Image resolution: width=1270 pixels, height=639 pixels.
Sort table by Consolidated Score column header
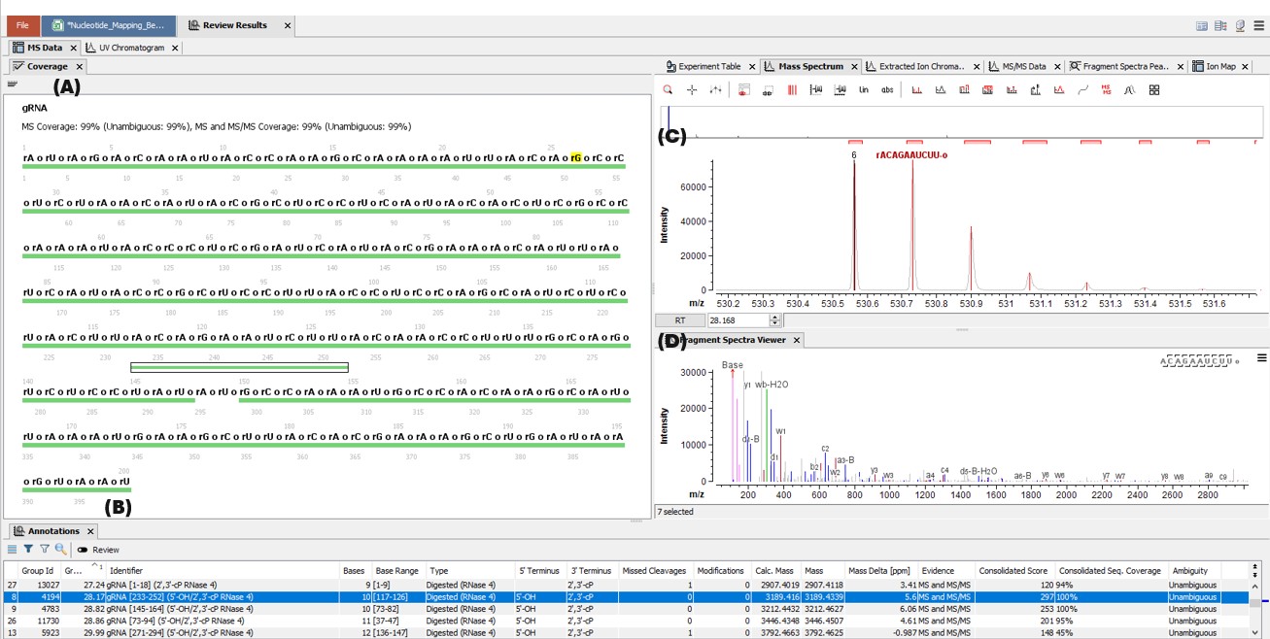pos(1013,571)
